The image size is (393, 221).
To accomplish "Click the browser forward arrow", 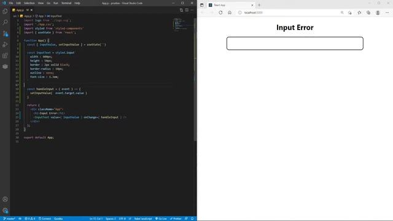I will pos(211,12).
